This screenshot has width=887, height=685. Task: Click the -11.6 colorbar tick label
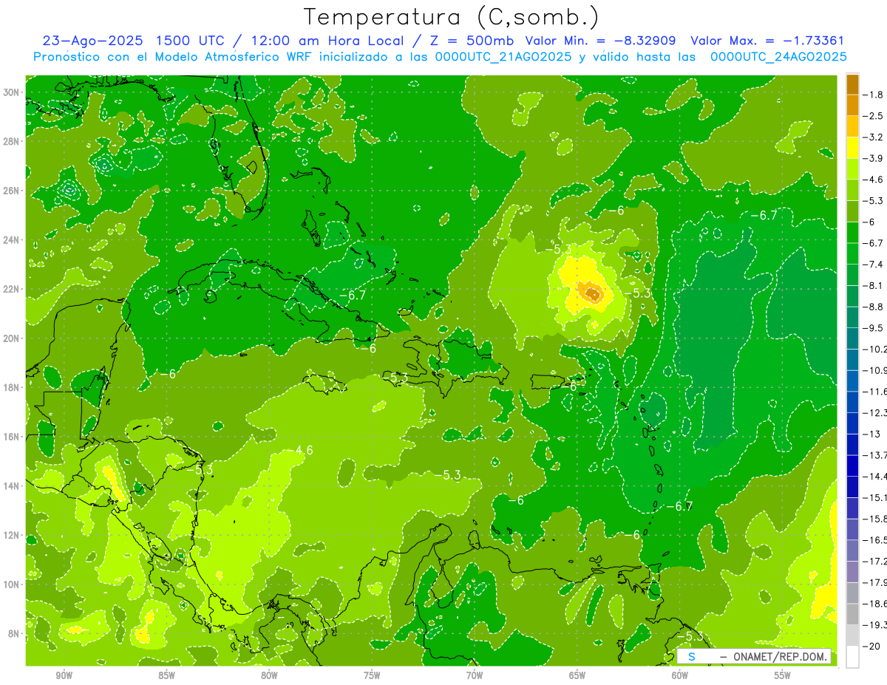click(x=876, y=391)
